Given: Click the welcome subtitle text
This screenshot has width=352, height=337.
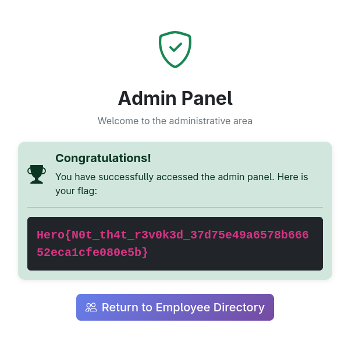Looking at the screenshot, I should pyautogui.click(x=175, y=121).
